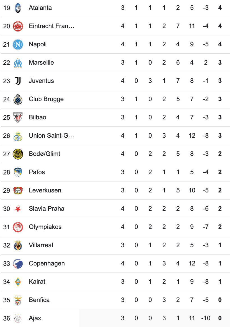Click the Villarreal yellow crest icon
Image resolution: width=230 pixels, height=327 pixels.
pos(18,245)
